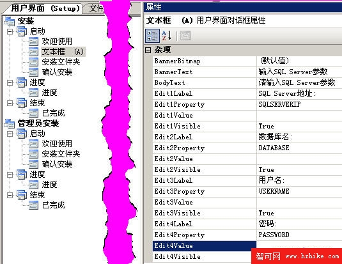Screen dimensions: 342x264
Task: Edit the 用户名: value field
Action: tap(299, 180)
